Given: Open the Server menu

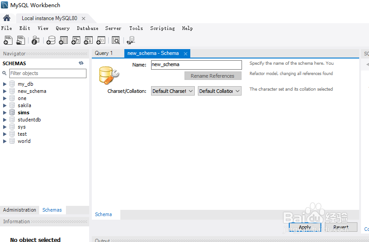Looking at the screenshot, I should 113,28.
